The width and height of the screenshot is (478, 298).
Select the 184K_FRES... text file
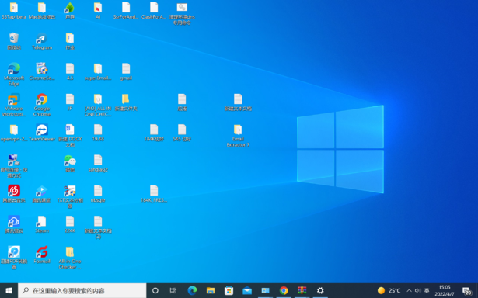coord(154,194)
